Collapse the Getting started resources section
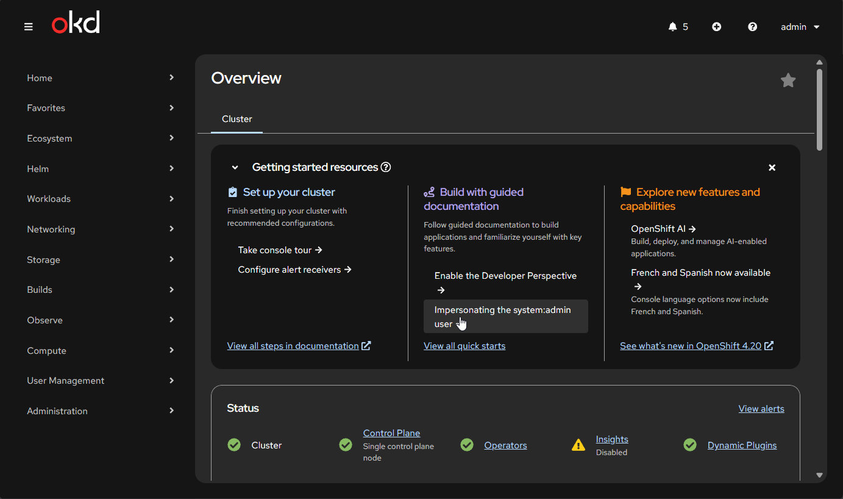843x499 pixels. [x=235, y=168]
